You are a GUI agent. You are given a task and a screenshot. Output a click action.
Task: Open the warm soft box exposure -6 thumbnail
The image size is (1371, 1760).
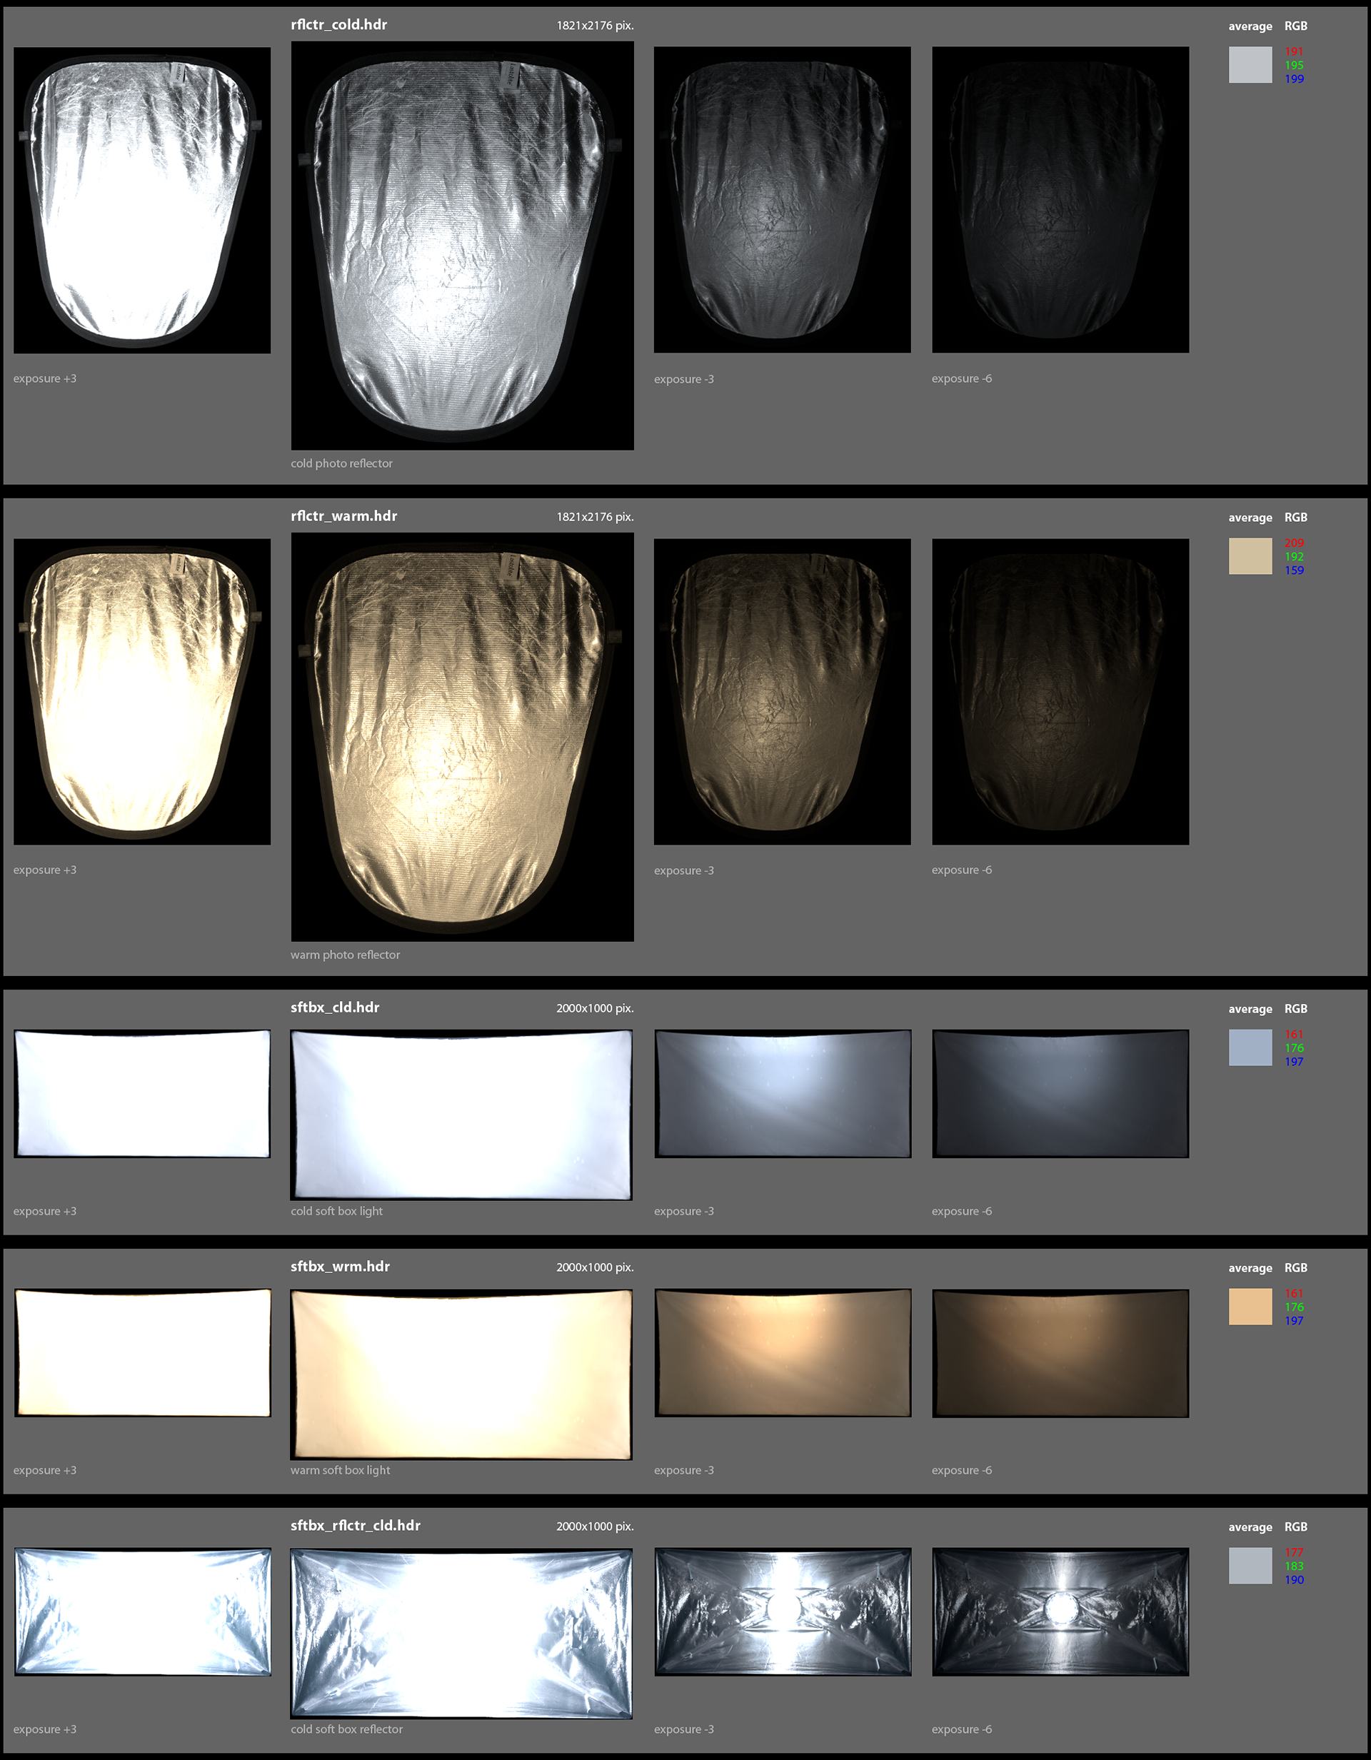point(1060,1353)
